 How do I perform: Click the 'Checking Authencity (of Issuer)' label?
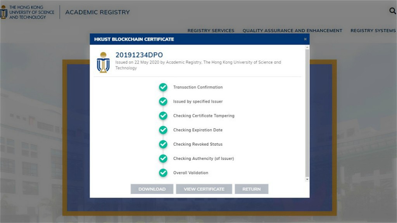coord(204,158)
